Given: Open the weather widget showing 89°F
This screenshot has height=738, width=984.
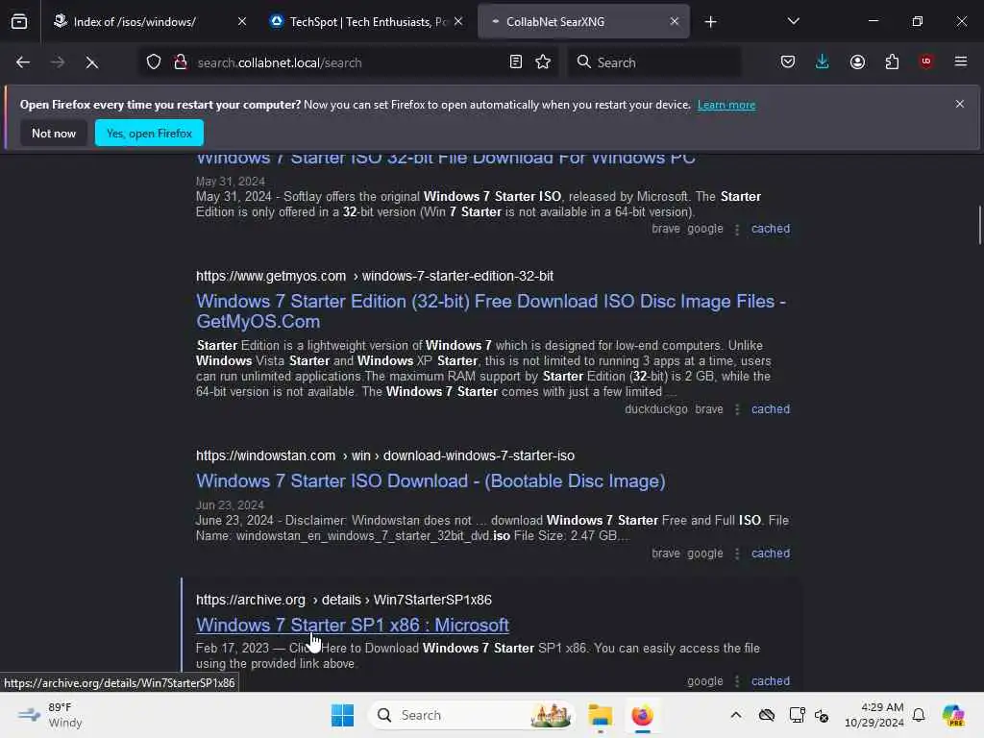Looking at the screenshot, I should point(51,715).
